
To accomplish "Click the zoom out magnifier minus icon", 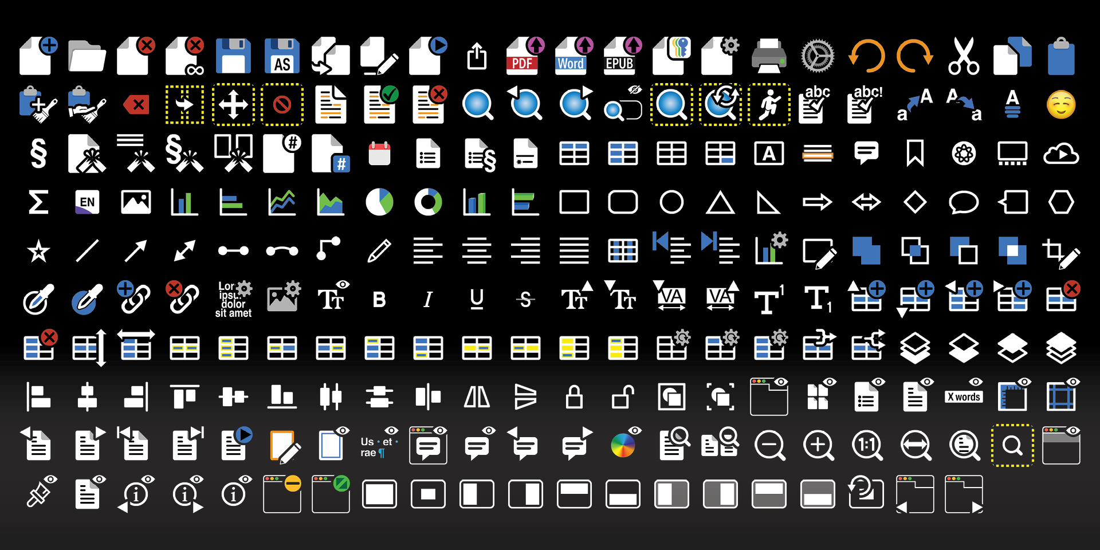I will pos(769,446).
